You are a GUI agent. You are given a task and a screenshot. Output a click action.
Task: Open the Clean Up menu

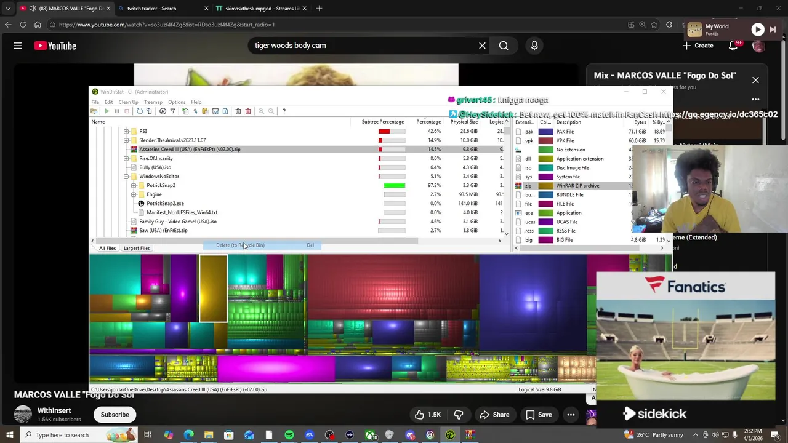click(x=128, y=102)
